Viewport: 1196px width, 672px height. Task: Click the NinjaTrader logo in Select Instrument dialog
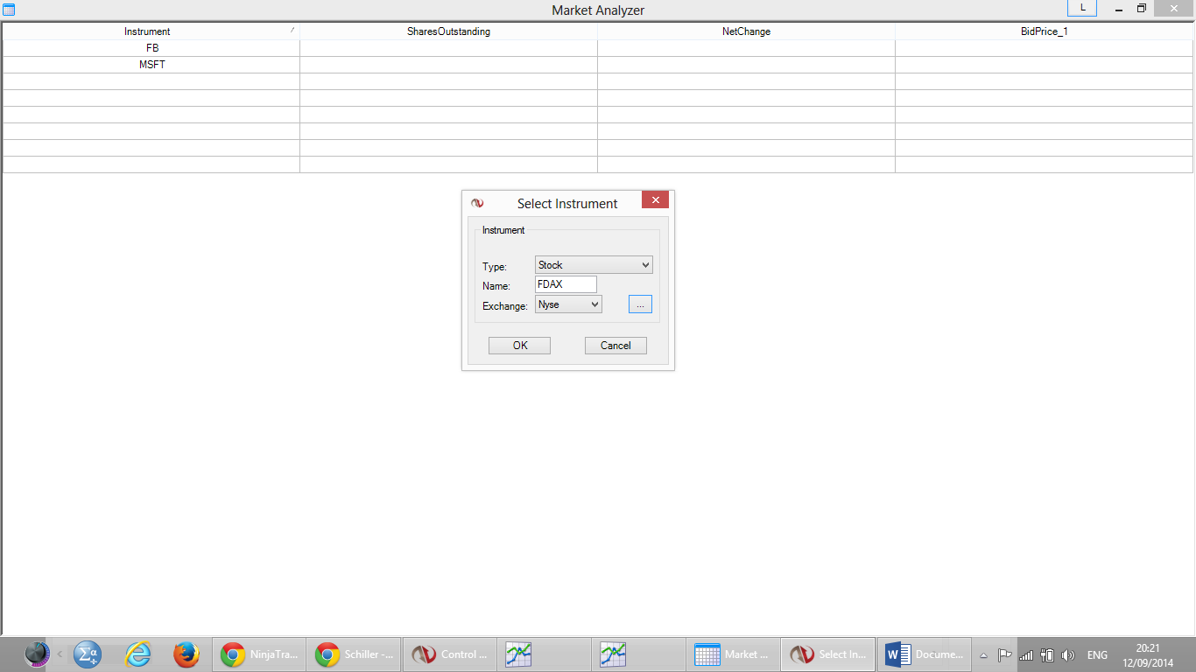pyautogui.click(x=477, y=203)
